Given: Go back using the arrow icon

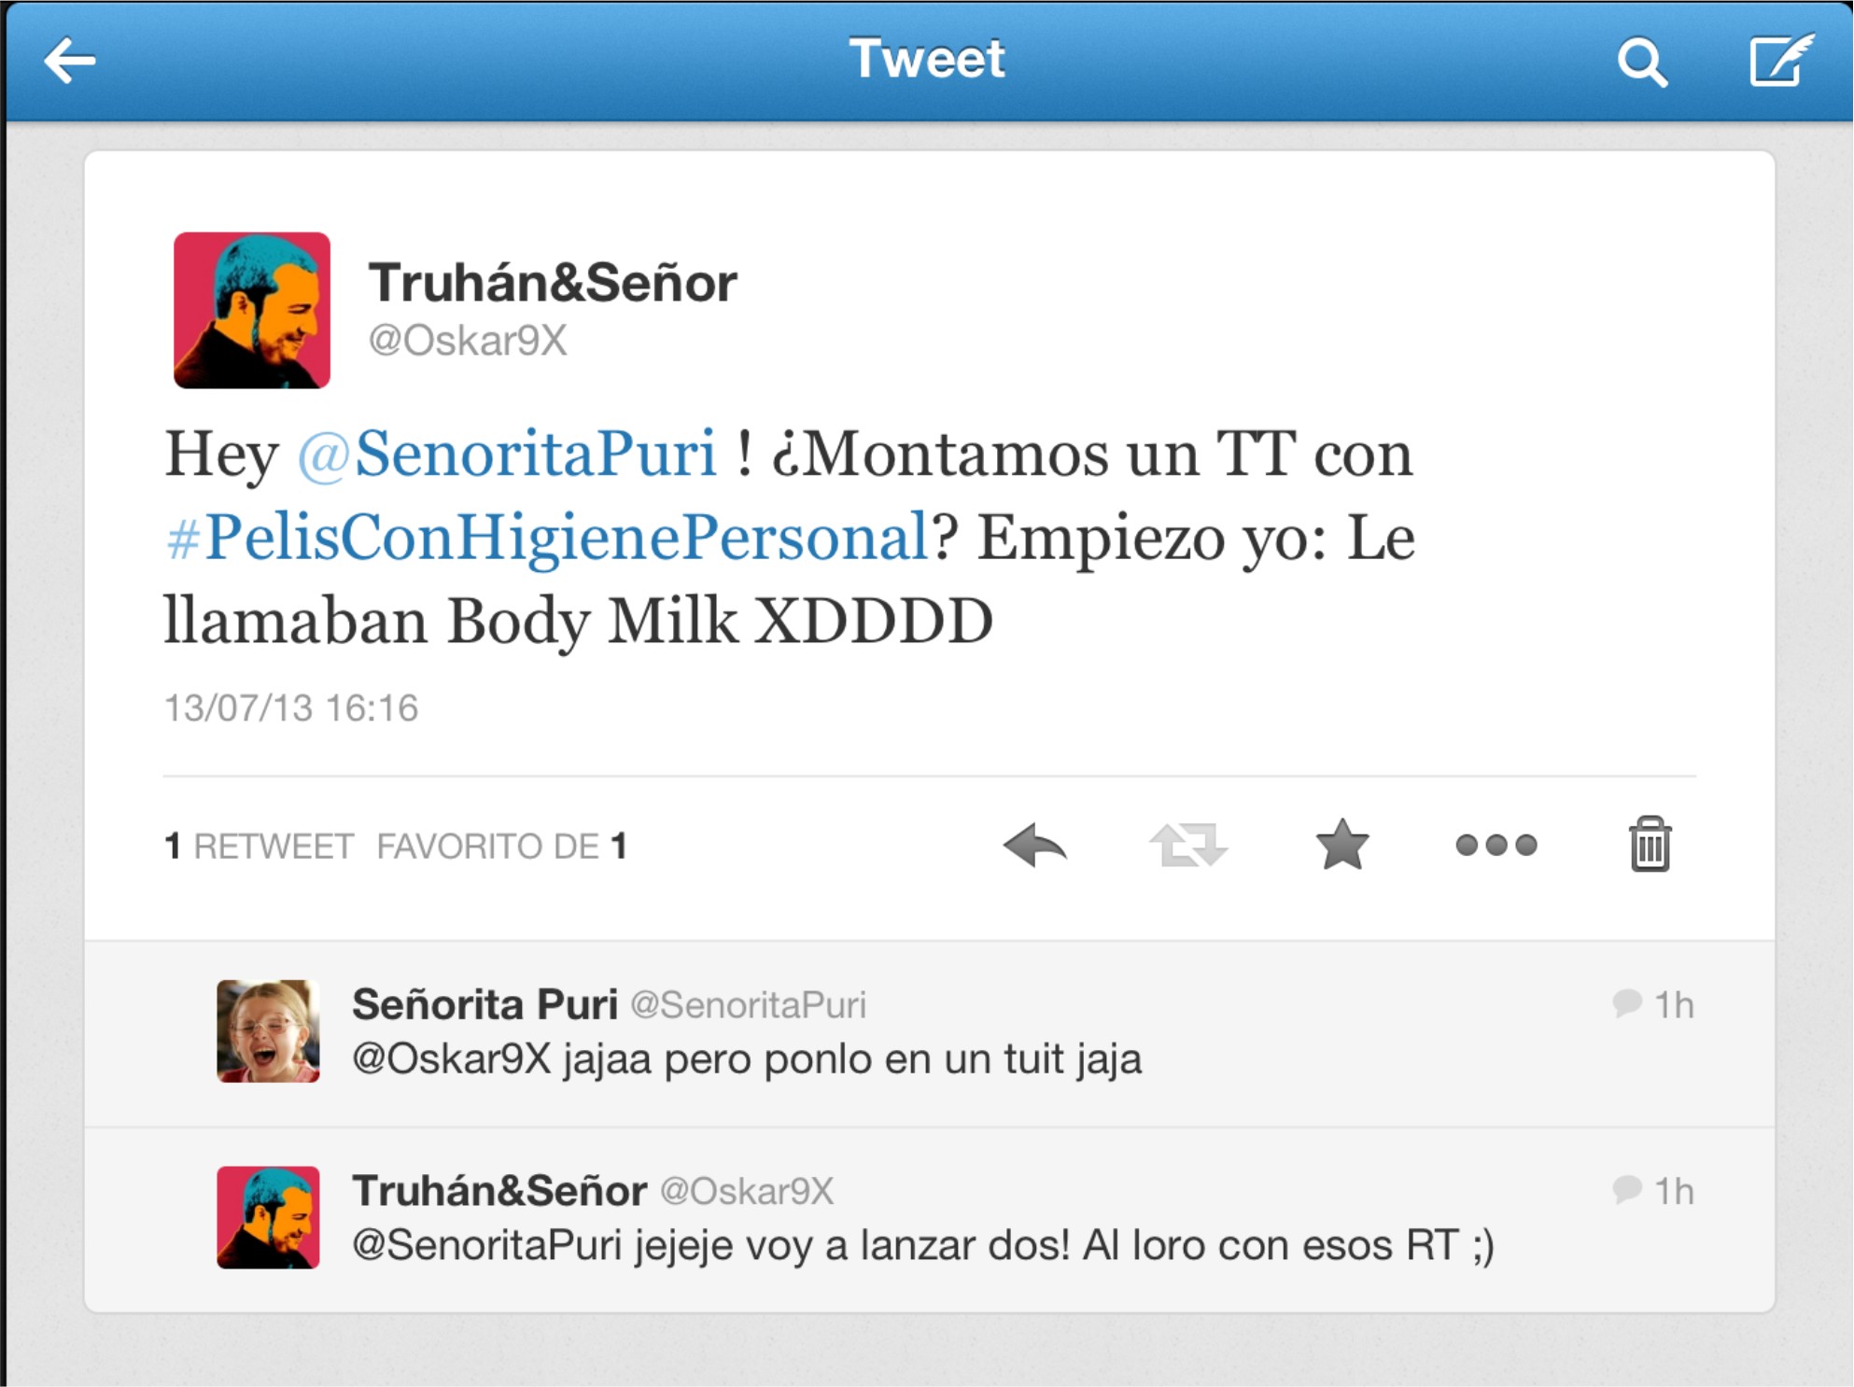Looking at the screenshot, I should pos(70,62).
